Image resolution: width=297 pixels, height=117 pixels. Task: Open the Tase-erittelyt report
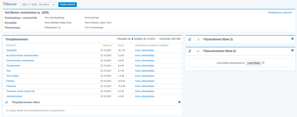(x=12, y=76)
